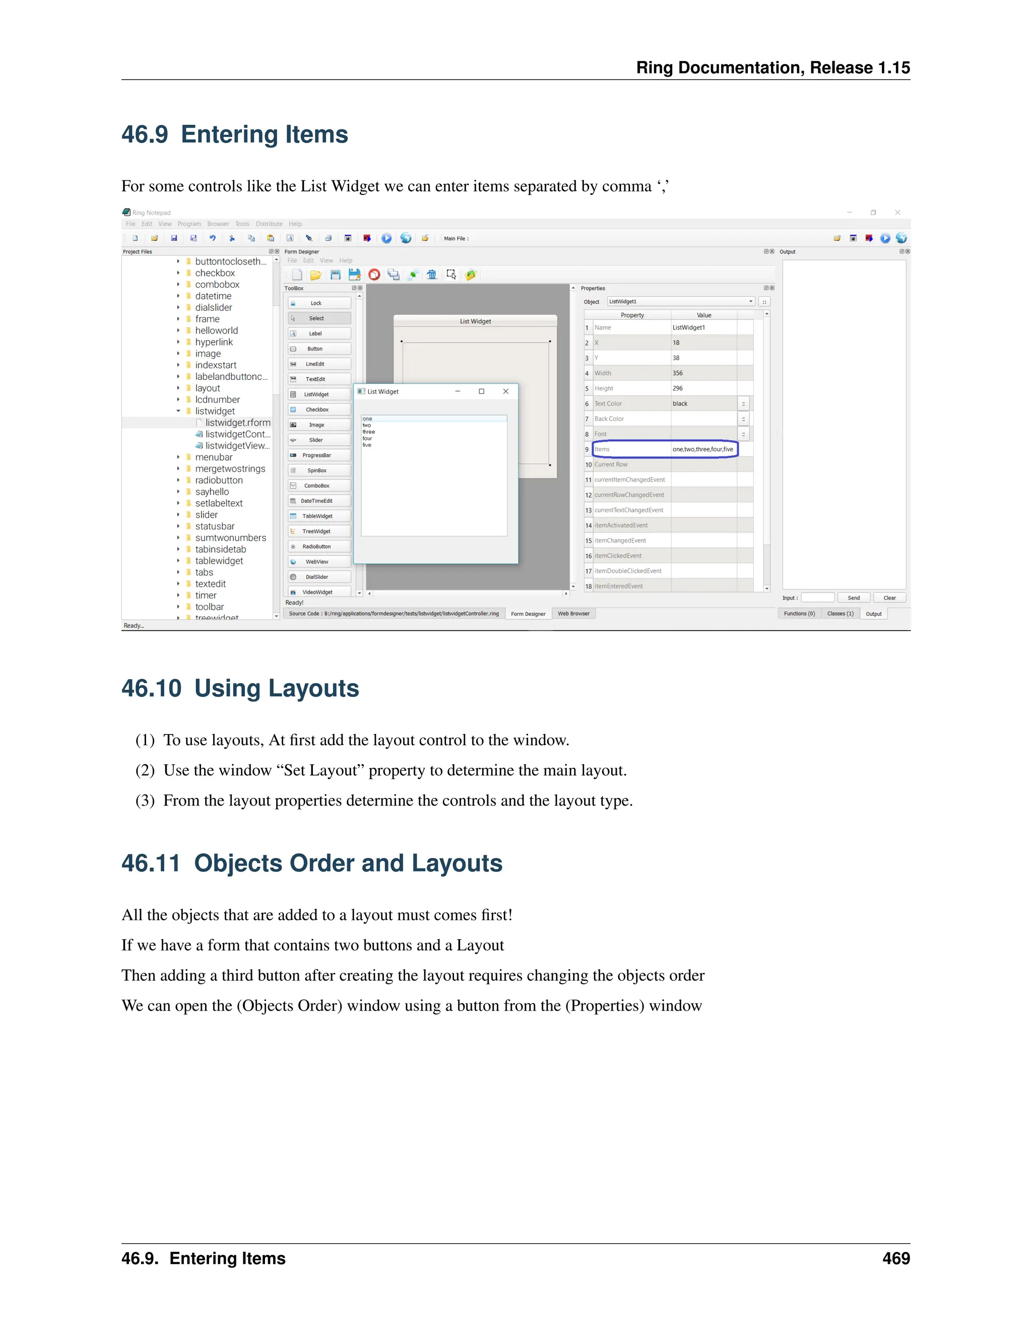Click the red stop/close icon in Form Designer toolbar

pyautogui.click(x=374, y=275)
